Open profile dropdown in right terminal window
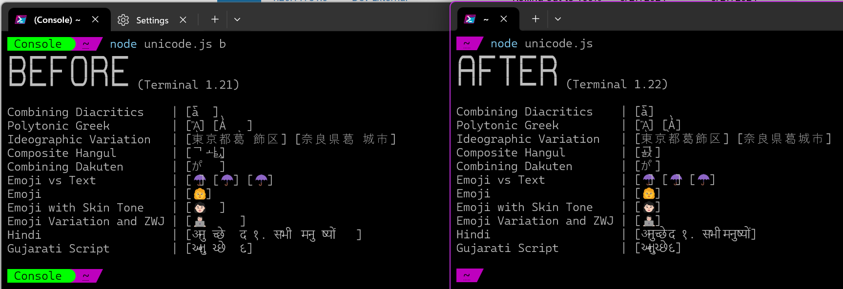 pos(558,19)
